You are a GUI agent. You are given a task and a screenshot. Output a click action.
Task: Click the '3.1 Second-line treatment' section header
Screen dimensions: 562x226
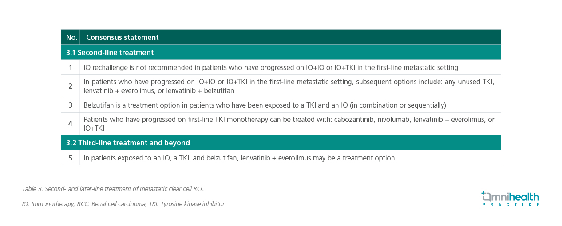281,52
